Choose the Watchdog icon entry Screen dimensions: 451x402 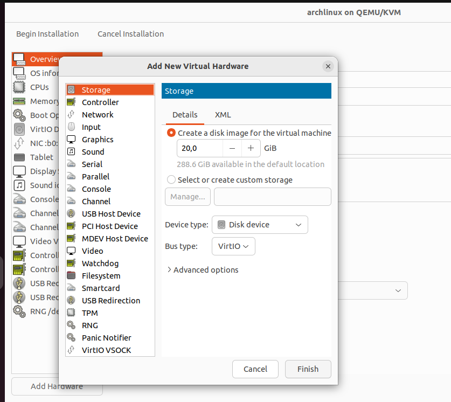click(71, 264)
